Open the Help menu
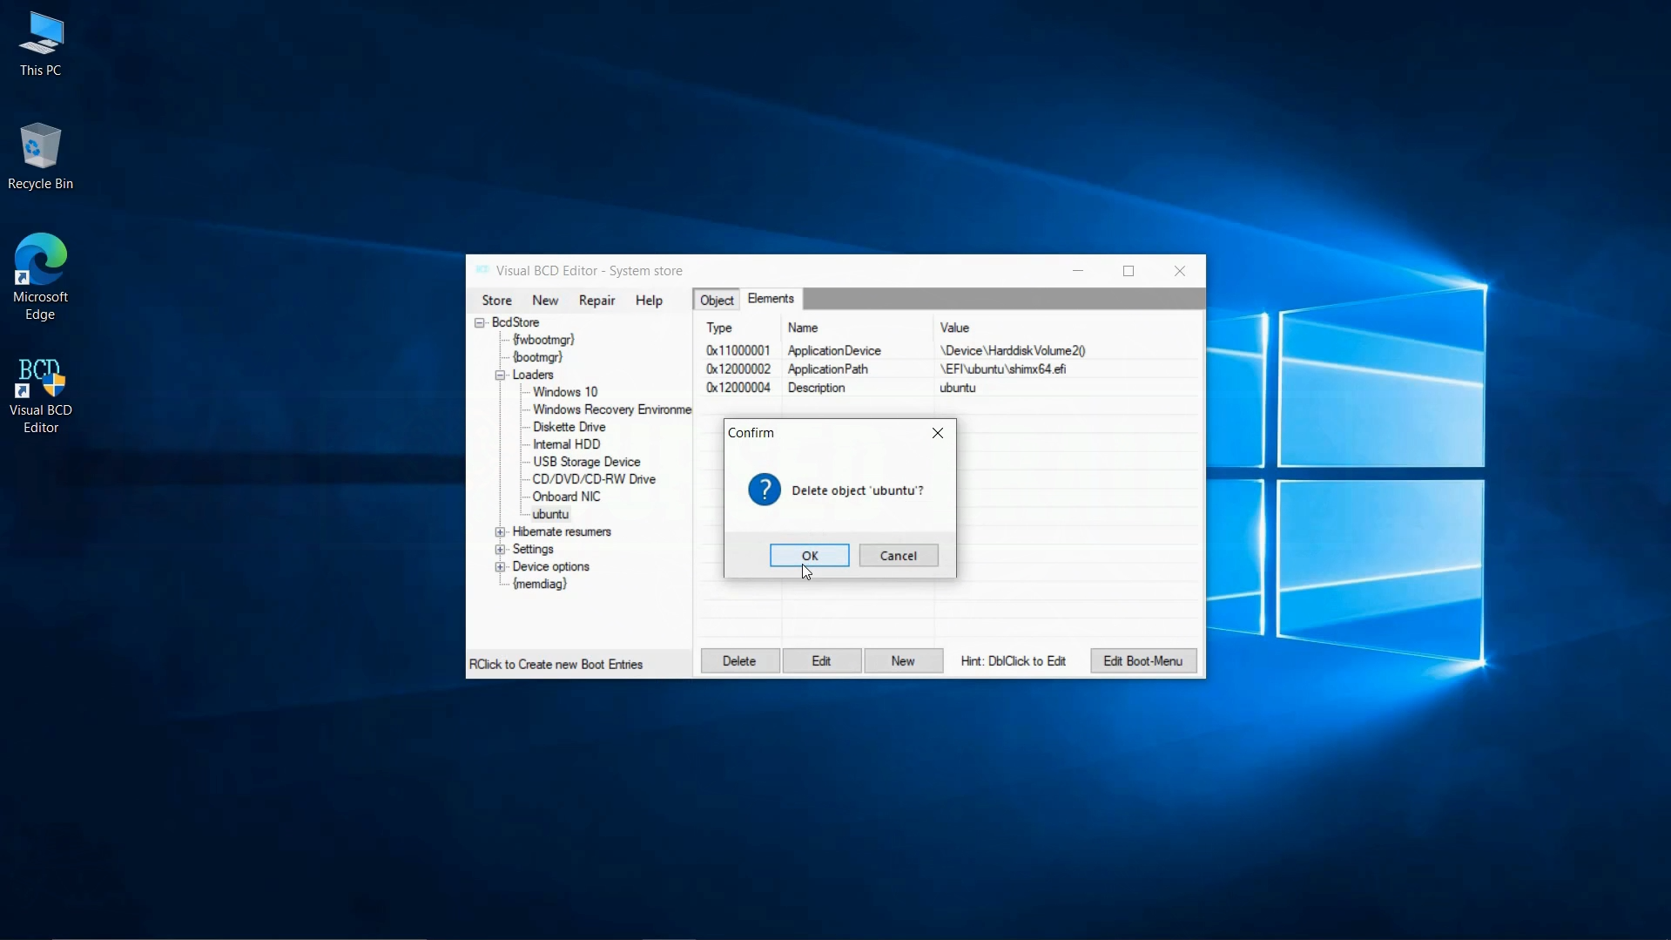1671x940 pixels. pyautogui.click(x=649, y=301)
